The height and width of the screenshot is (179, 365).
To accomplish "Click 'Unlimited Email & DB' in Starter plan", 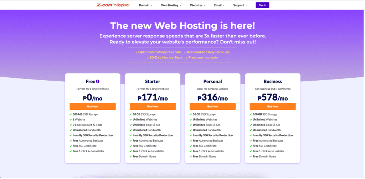I will [146, 125].
